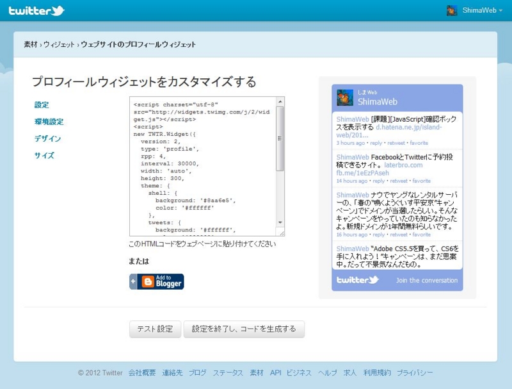512x389 pixels.
Task: Select the 設定 sidebar section
Action: click(x=41, y=105)
